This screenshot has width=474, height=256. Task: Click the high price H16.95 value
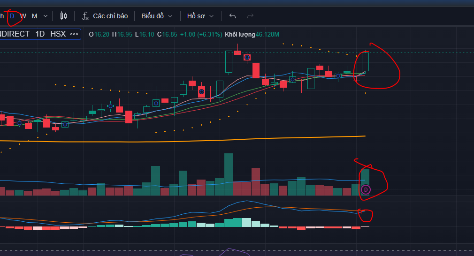(x=122, y=34)
